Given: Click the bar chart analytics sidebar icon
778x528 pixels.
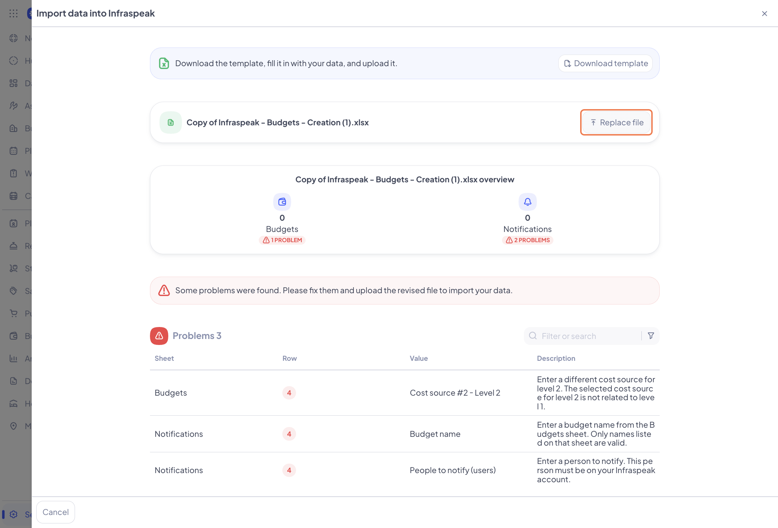Looking at the screenshot, I should [13, 358].
